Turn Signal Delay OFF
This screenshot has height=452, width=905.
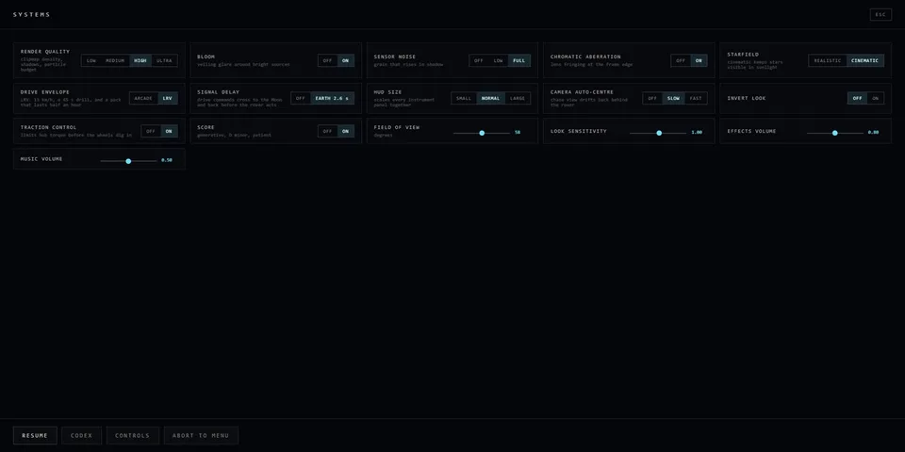[300, 98]
